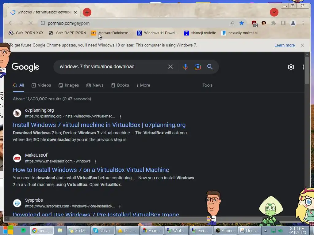The image size is (314, 235).
Task: Click the horizontal page scrollbar
Action: click(x=136, y=219)
